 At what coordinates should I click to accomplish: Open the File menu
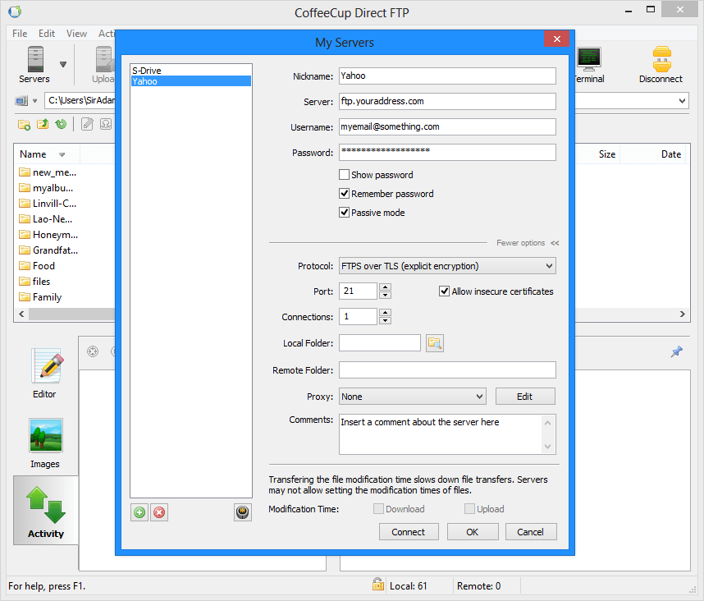(19, 34)
